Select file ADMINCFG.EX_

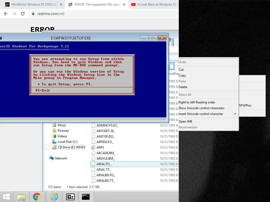click(x=107, y=125)
